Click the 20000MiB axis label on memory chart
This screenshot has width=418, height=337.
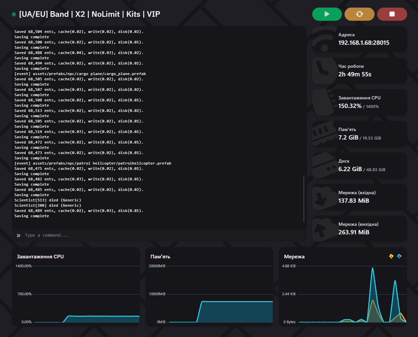157,266
